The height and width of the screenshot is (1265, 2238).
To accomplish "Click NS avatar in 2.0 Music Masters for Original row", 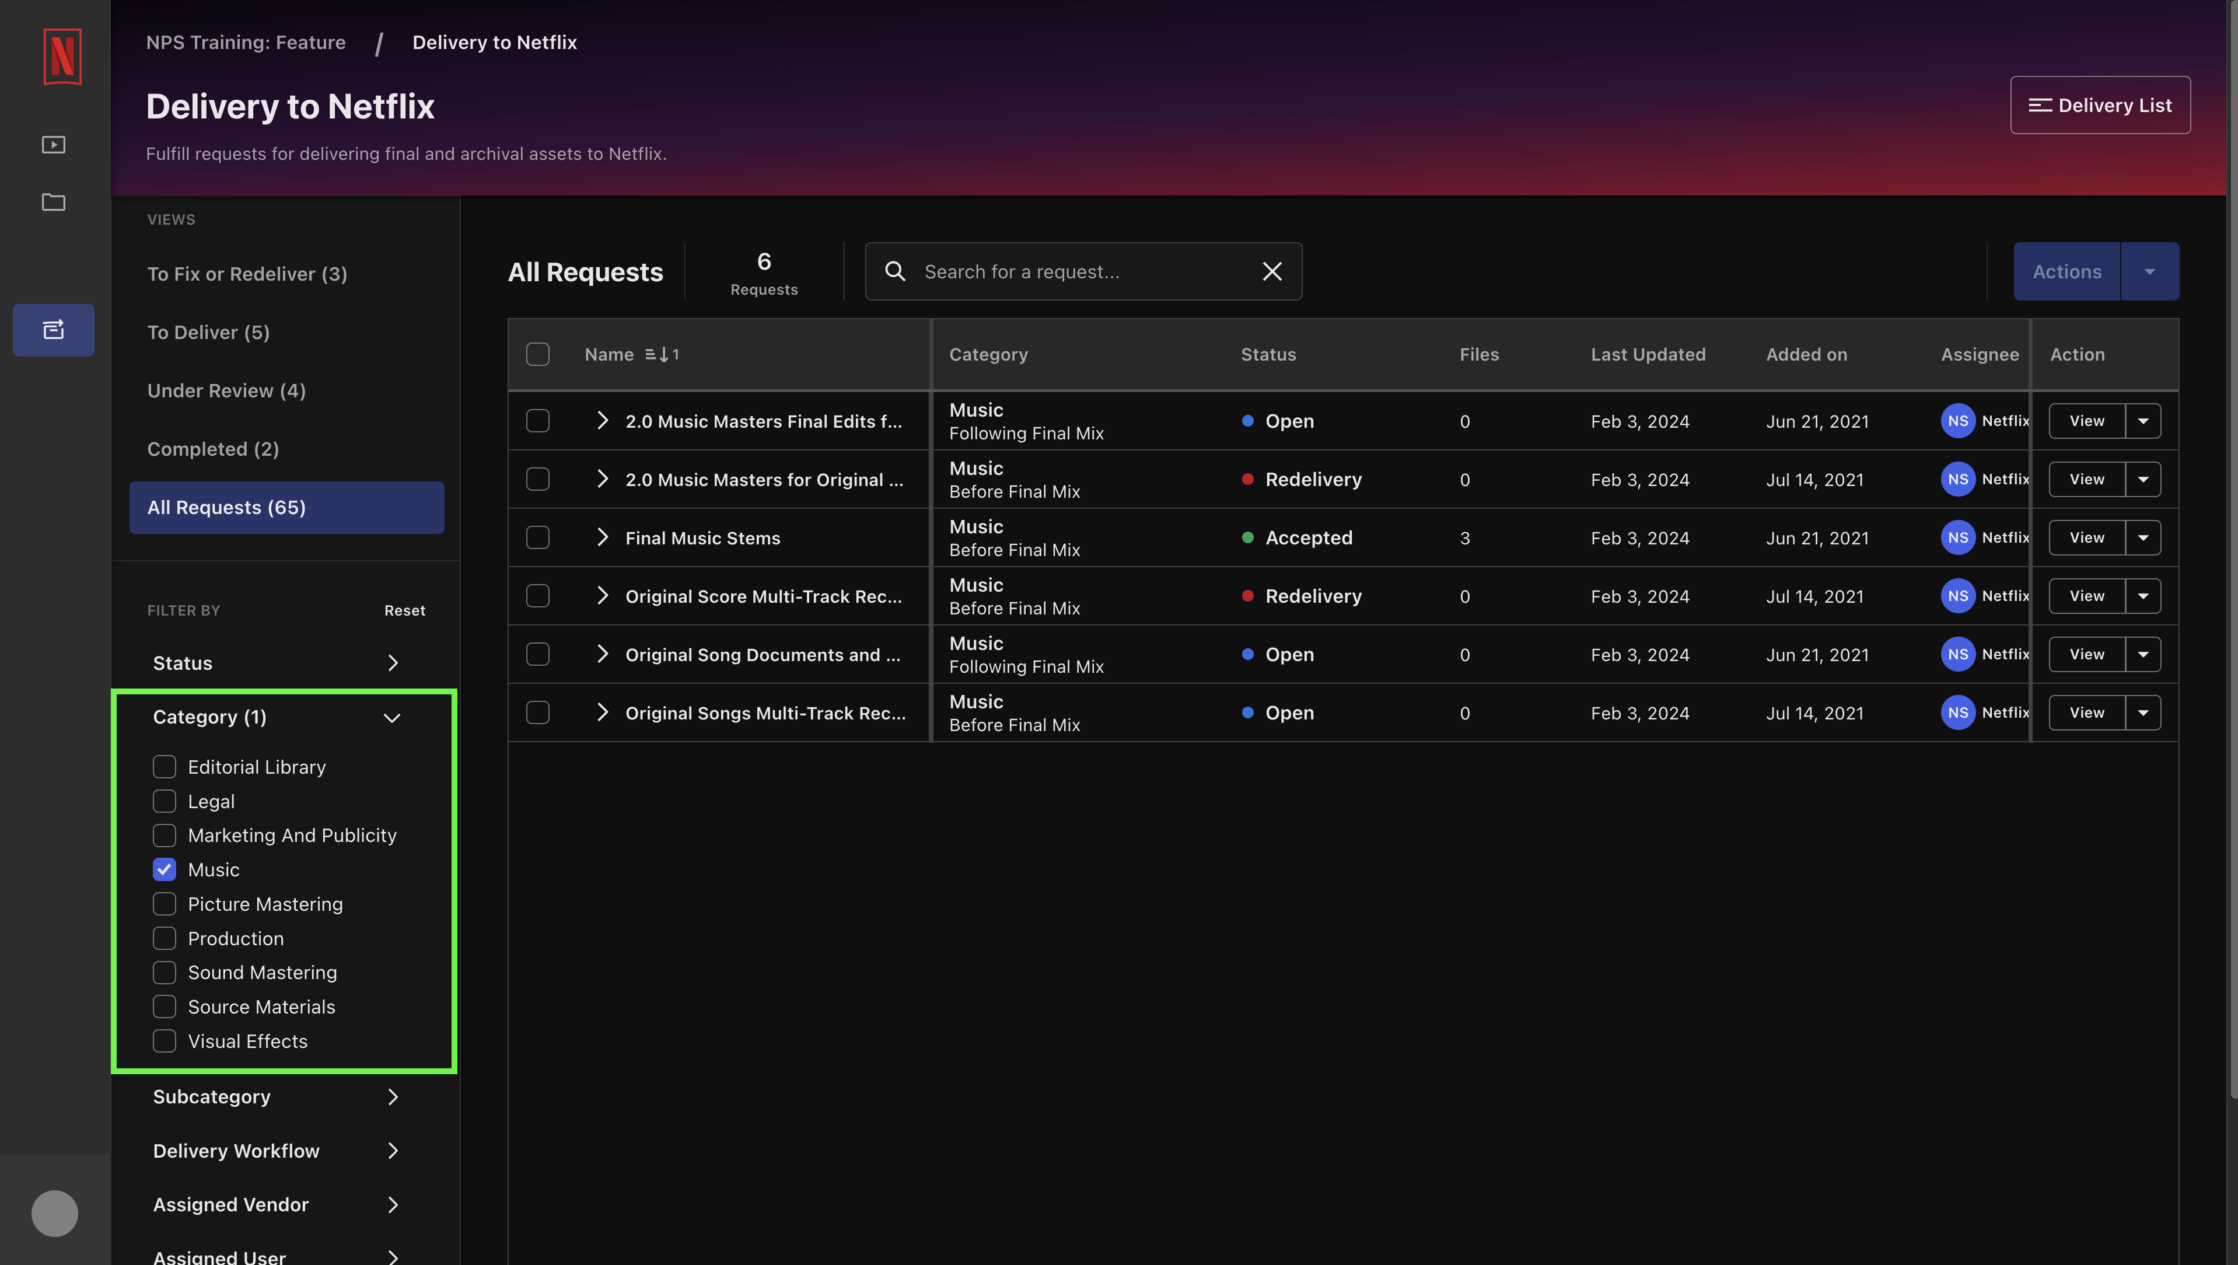I will (1957, 480).
